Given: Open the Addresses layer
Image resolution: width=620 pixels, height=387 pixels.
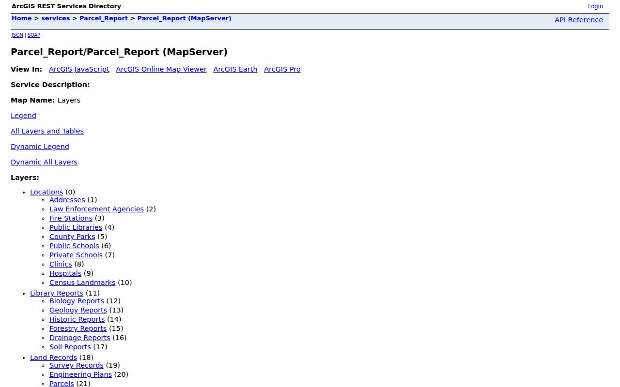Looking at the screenshot, I should tap(67, 200).
